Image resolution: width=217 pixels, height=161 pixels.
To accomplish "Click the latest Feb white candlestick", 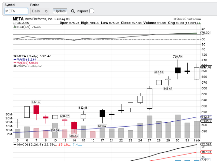I will (x=197, y=73).
